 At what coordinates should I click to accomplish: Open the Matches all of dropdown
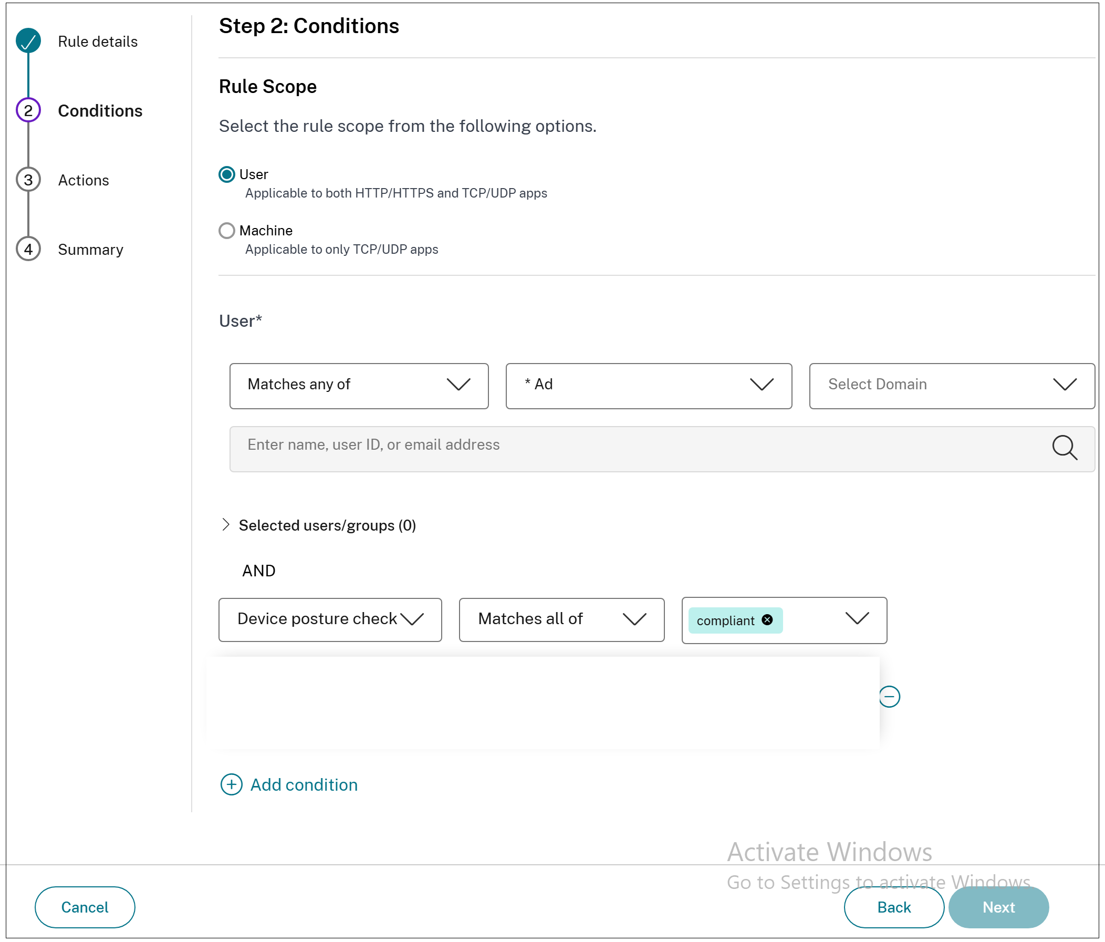click(561, 620)
